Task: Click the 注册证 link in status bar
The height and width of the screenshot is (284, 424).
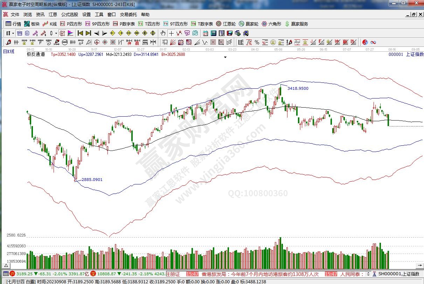Action: click(x=173, y=274)
